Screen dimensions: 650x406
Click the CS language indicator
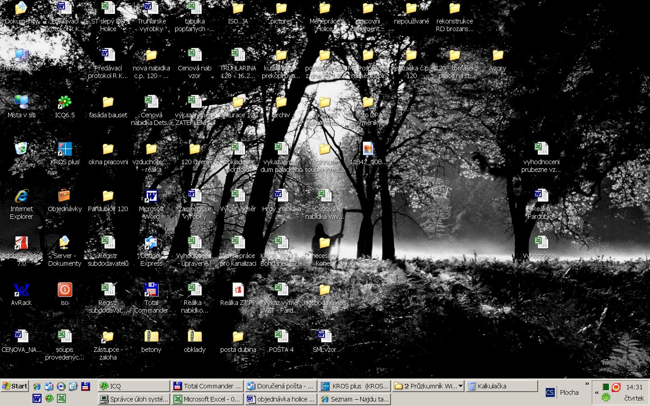(x=549, y=392)
